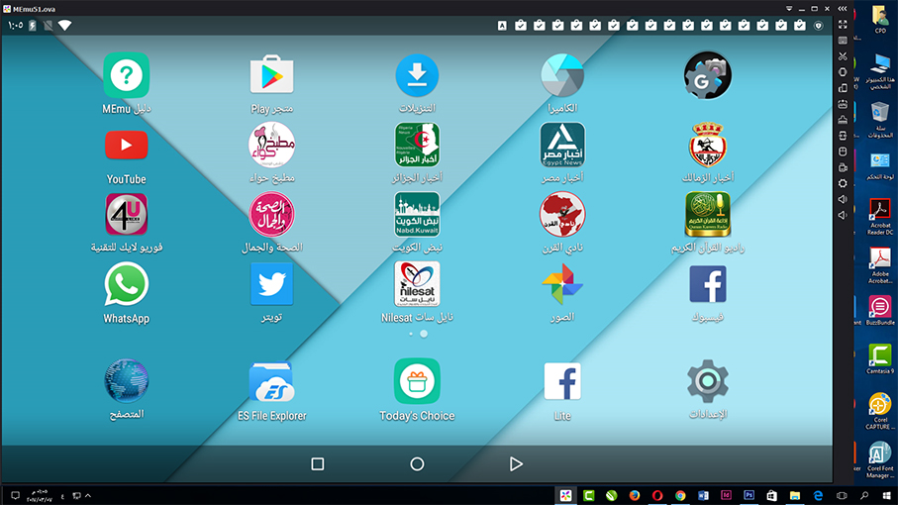Image resolution: width=898 pixels, height=505 pixels.
Task: Start MEmu video recording camera icon
Action: [843, 167]
